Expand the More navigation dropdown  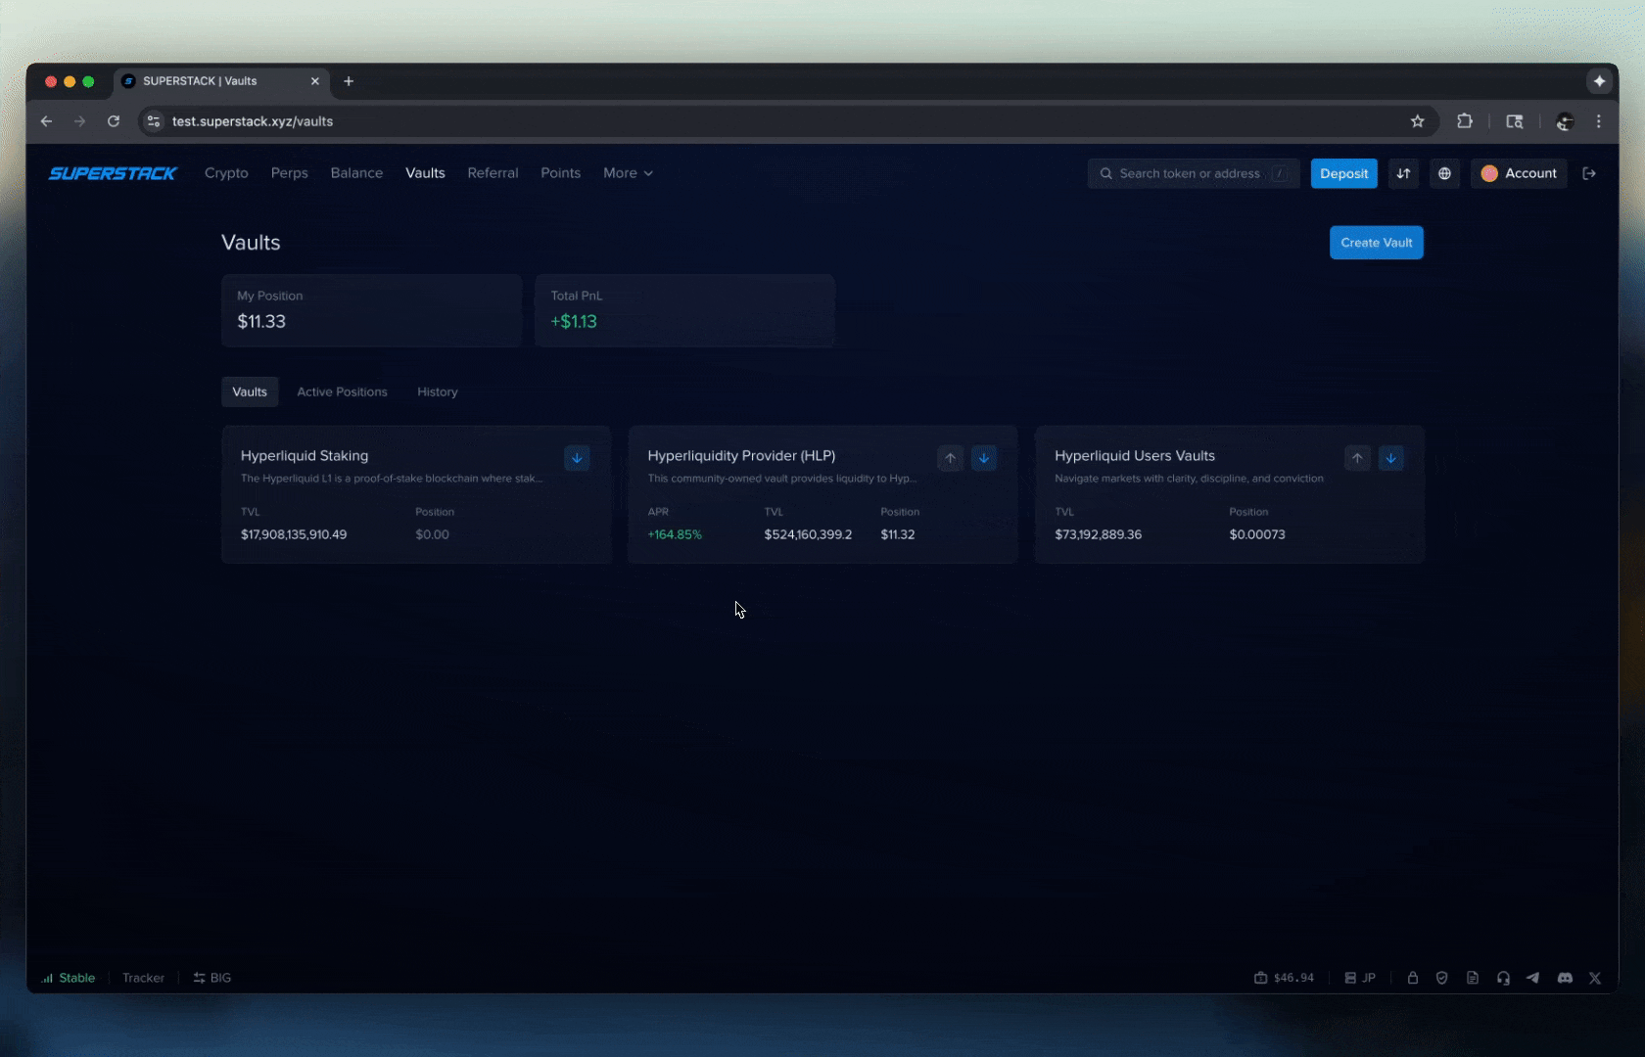pyautogui.click(x=628, y=173)
